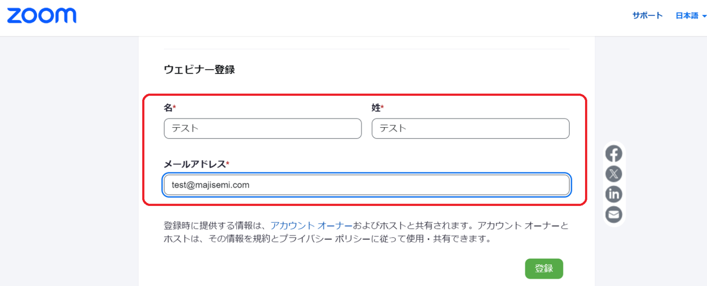
Task: Share the webinar via the email icon
Action: (614, 215)
